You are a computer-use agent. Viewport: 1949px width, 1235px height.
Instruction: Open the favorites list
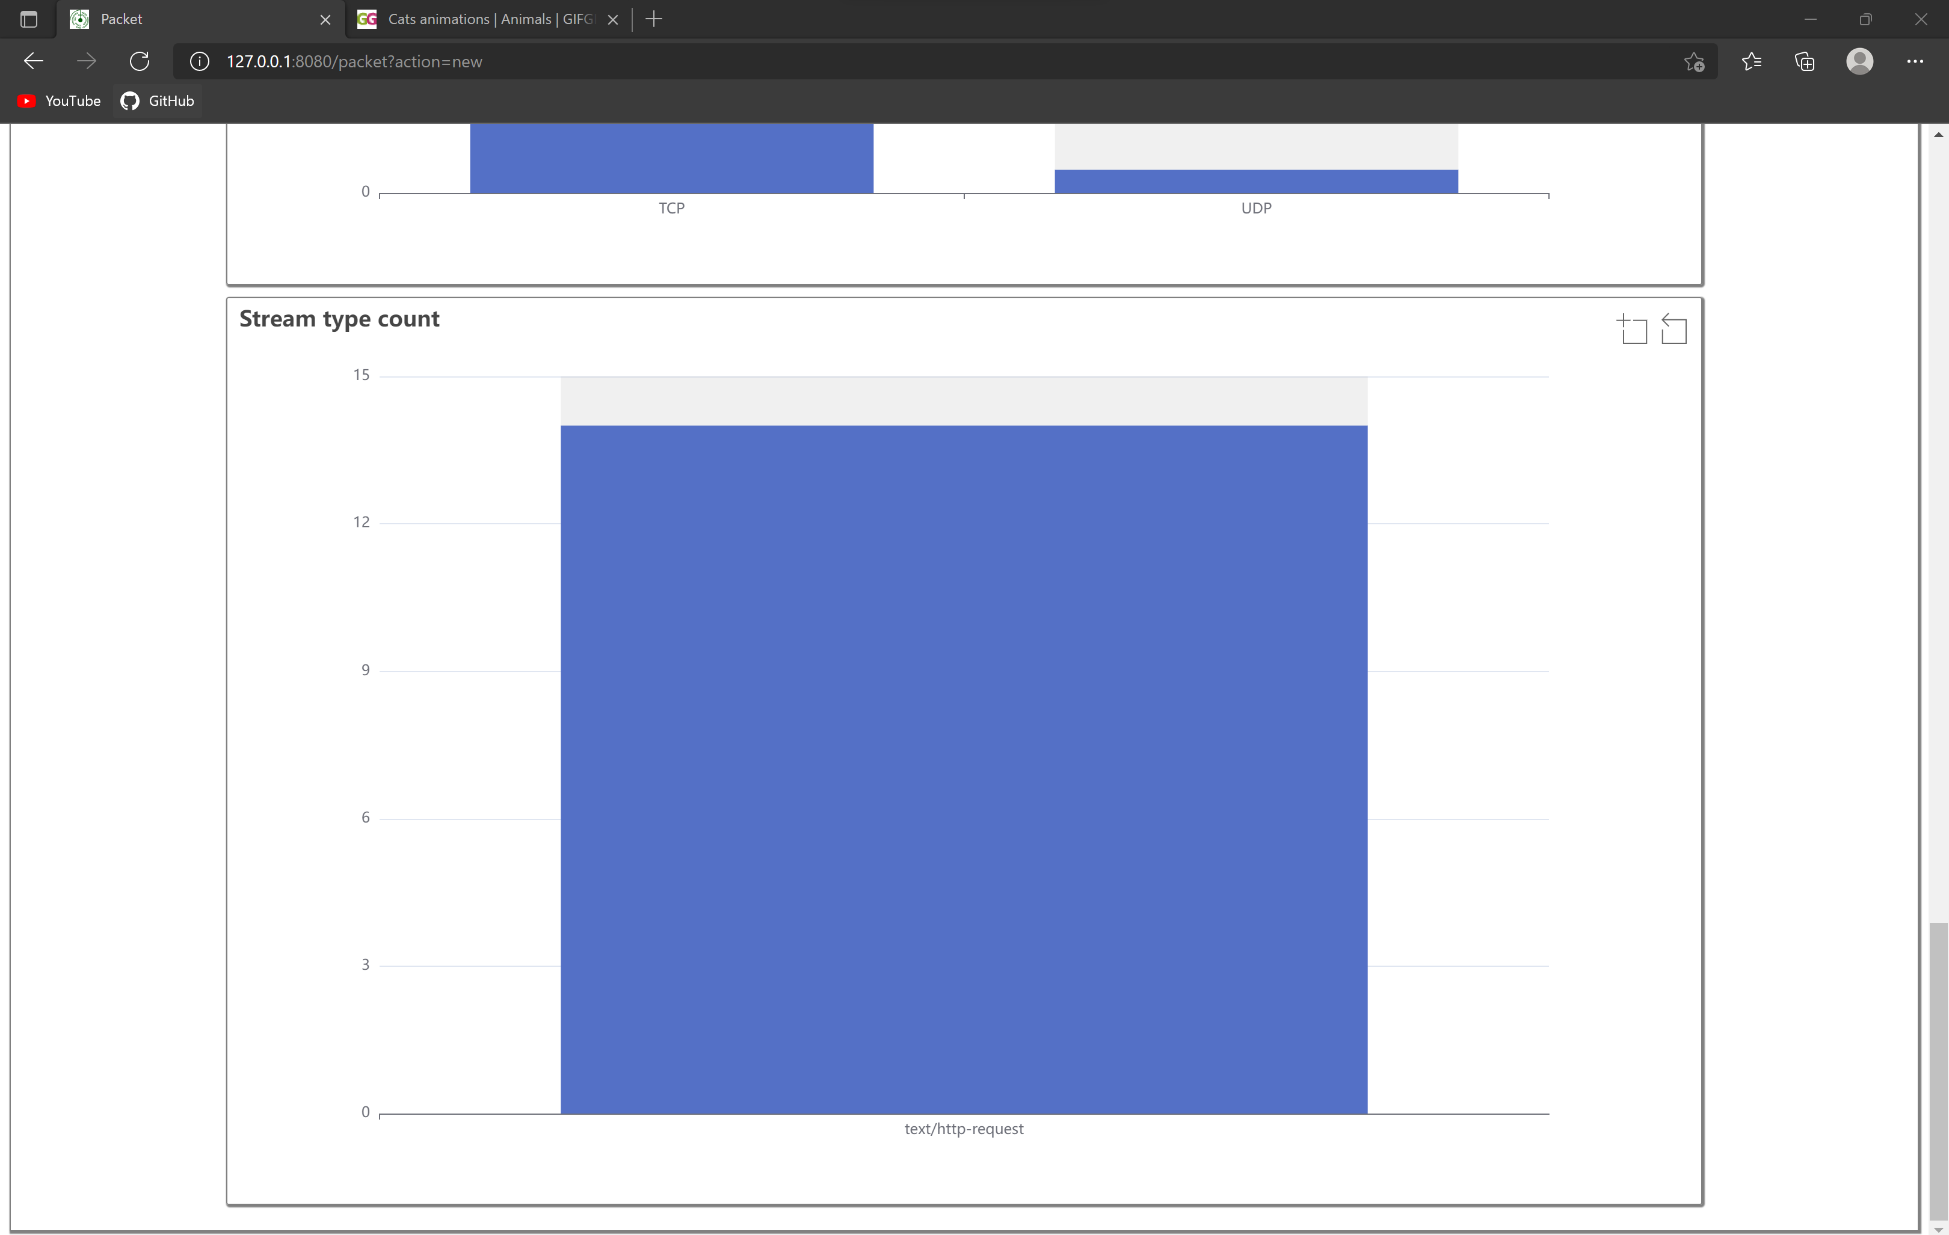1752,61
